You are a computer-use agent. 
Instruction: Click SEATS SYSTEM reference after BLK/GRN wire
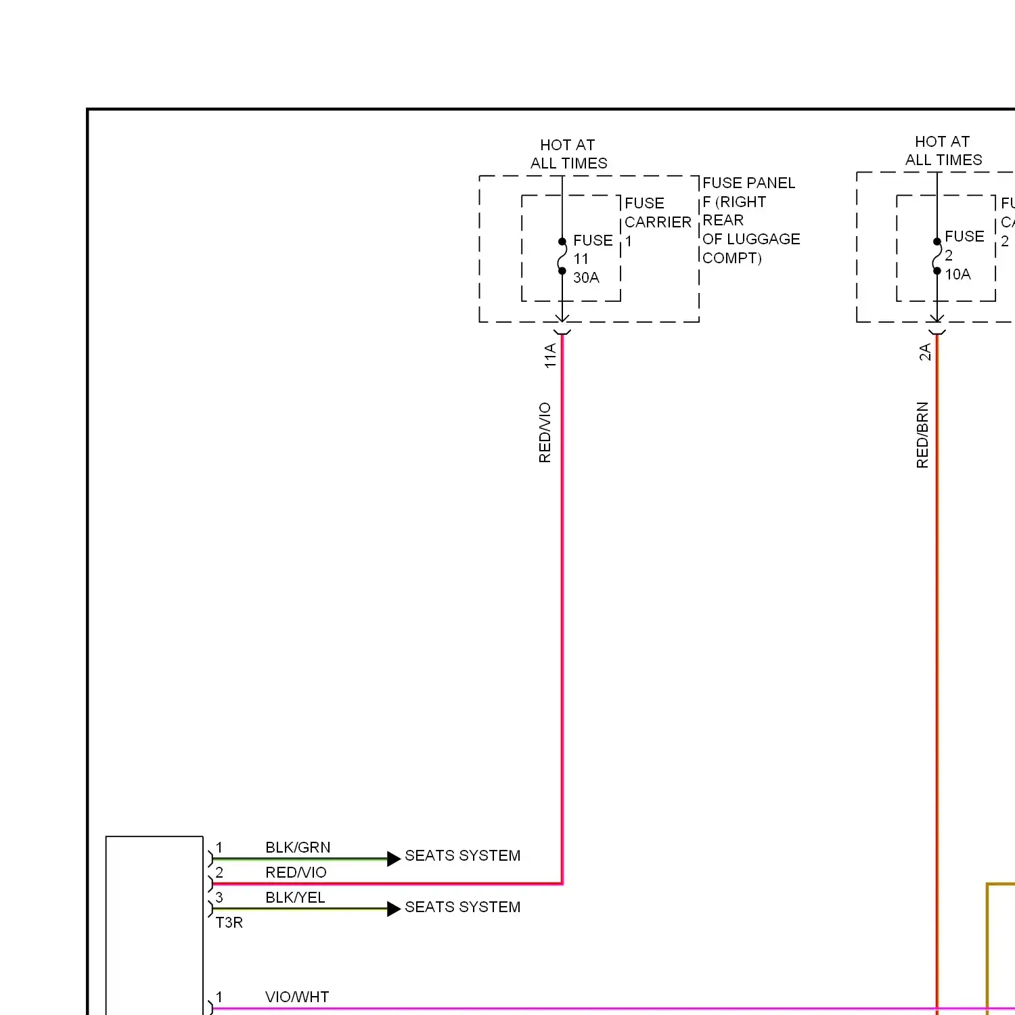(463, 855)
